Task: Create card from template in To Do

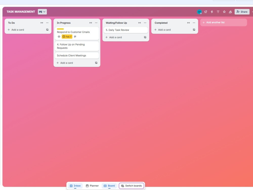Action: 47,30
